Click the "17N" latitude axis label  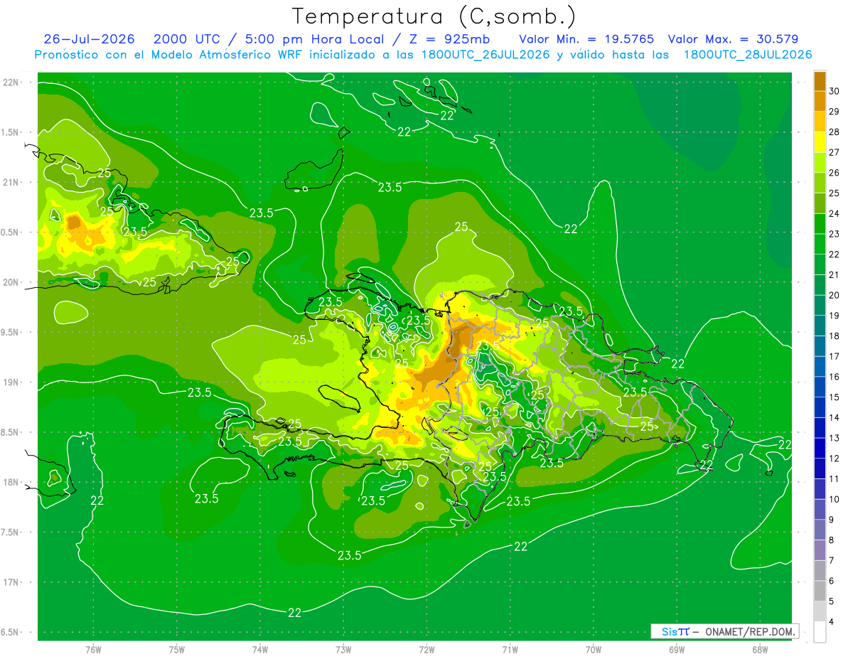11,582
